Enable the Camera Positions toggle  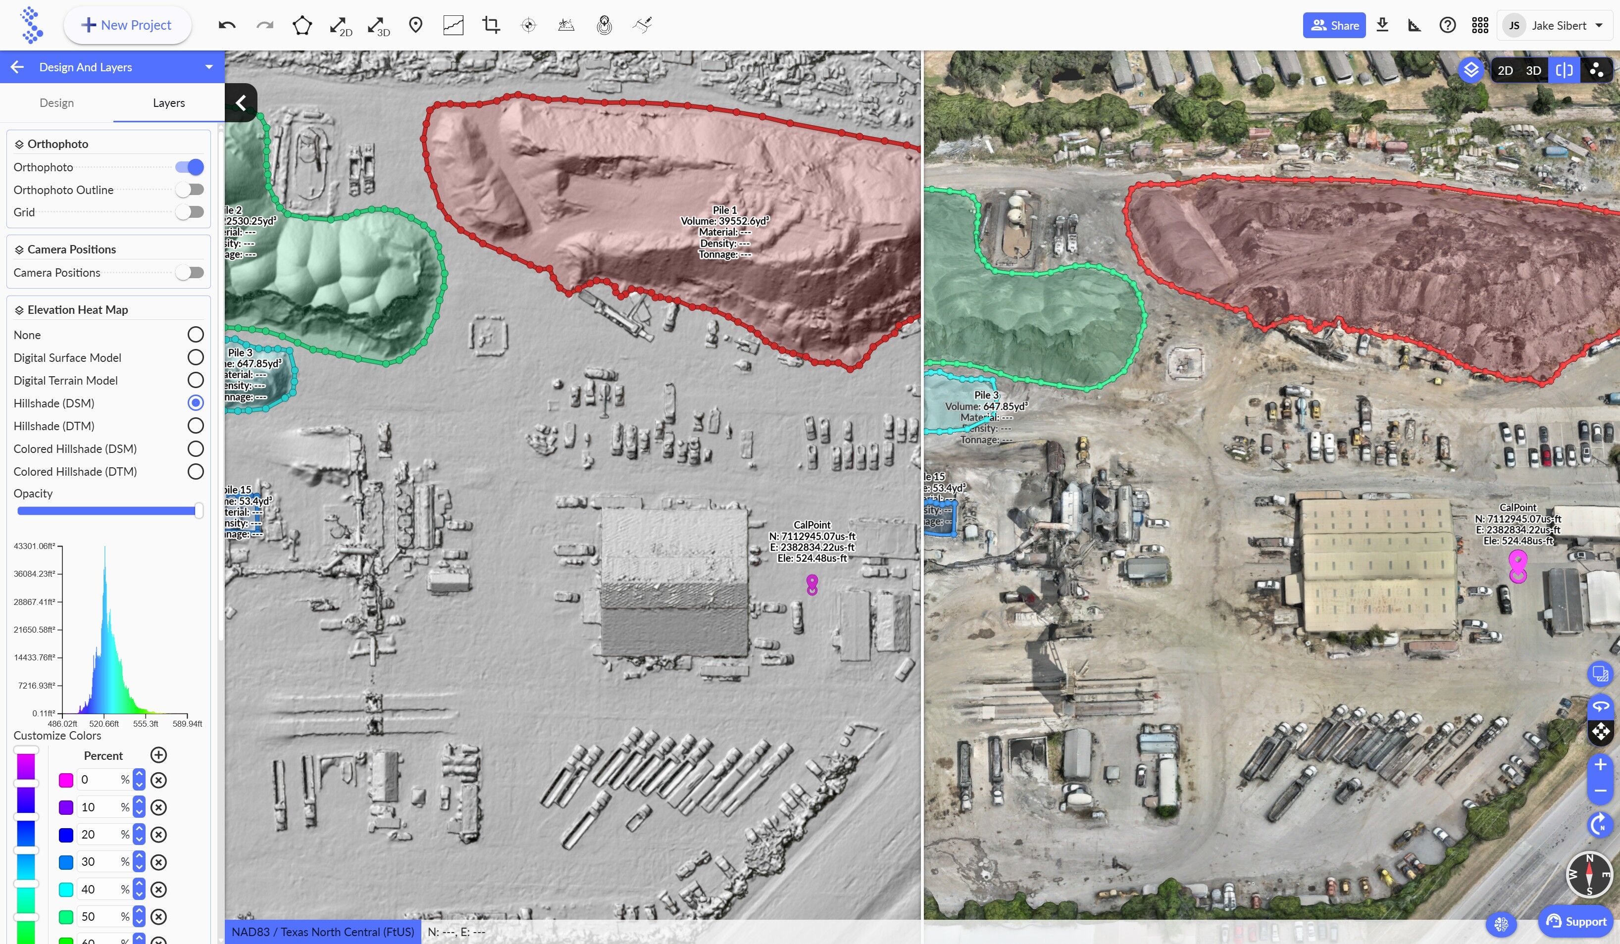190,272
